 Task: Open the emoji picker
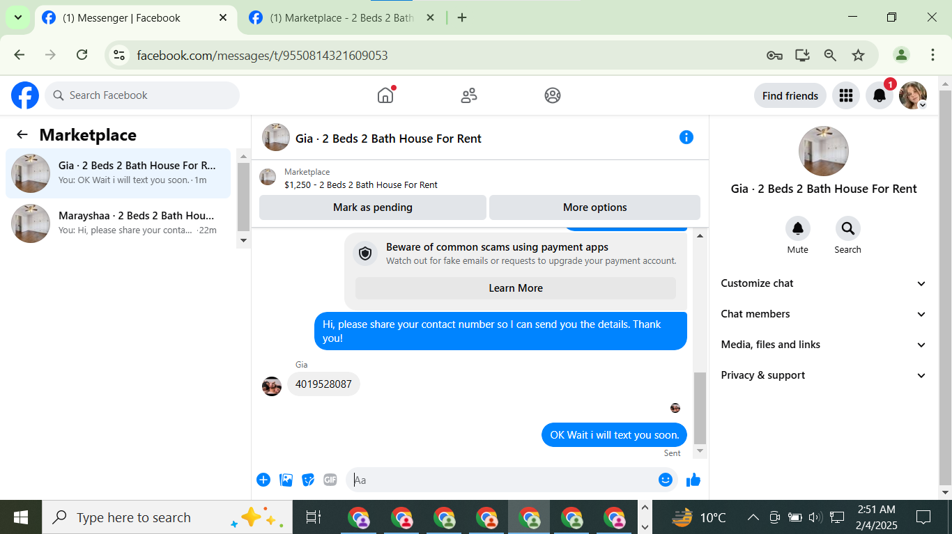(666, 480)
